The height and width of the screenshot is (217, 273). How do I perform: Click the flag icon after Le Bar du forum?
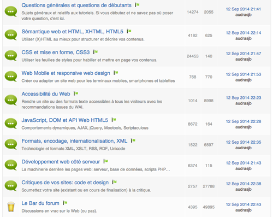click(x=65, y=203)
